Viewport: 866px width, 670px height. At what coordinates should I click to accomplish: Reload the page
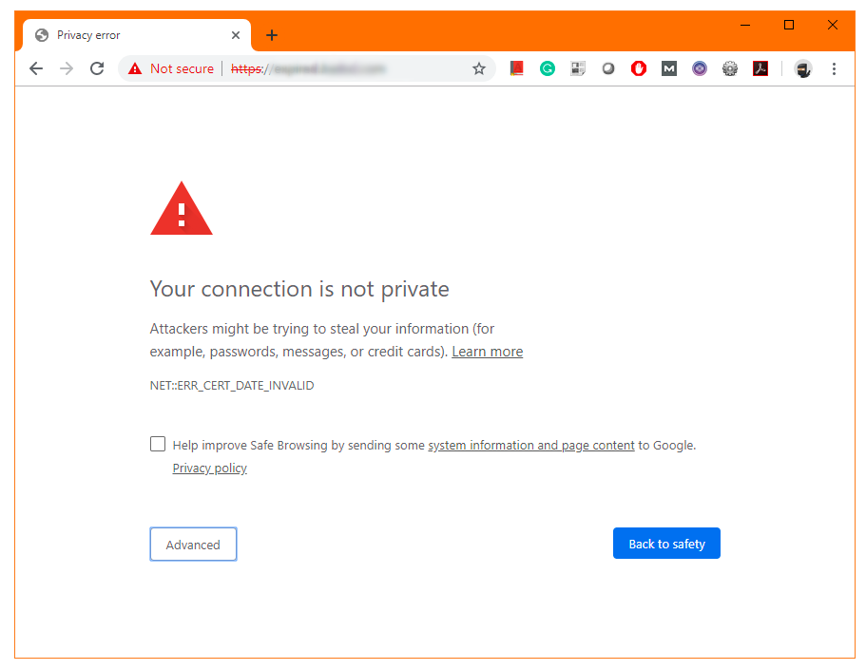(x=96, y=68)
